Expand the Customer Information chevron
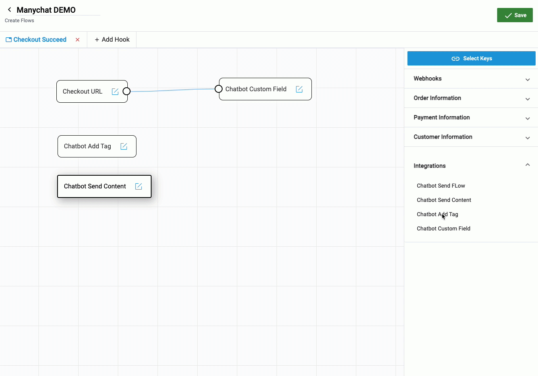The width and height of the screenshot is (538, 376). click(x=528, y=138)
